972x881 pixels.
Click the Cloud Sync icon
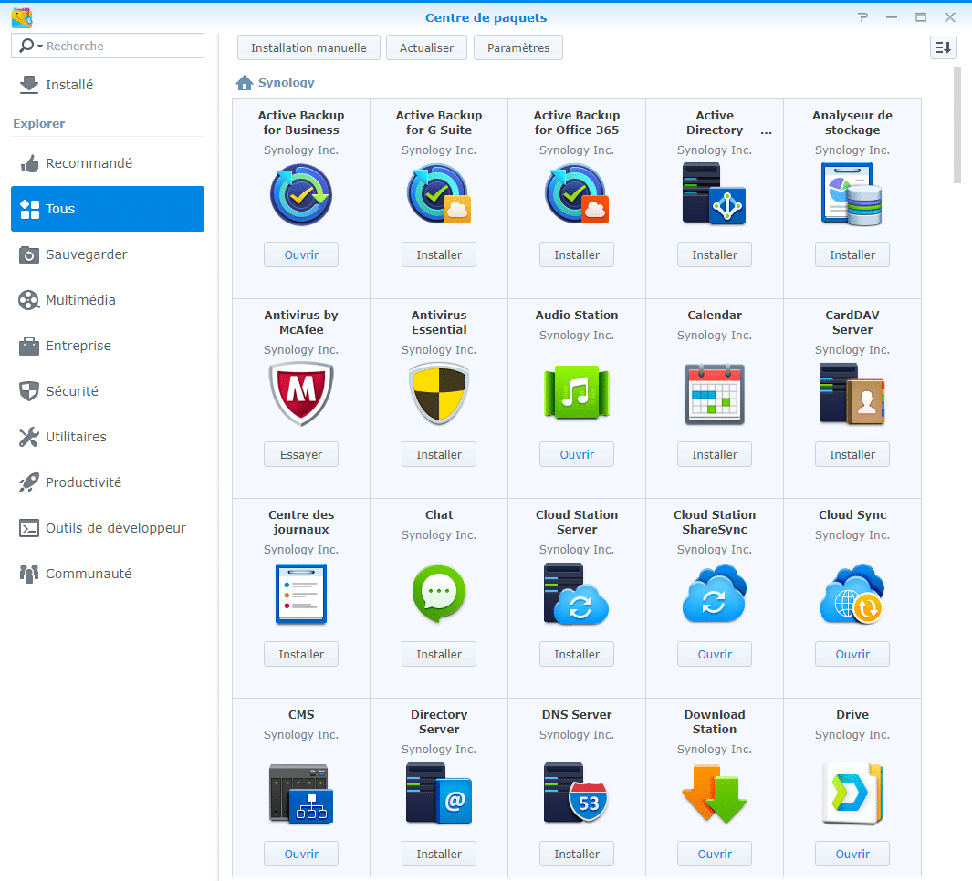click(x=852, y=594)
